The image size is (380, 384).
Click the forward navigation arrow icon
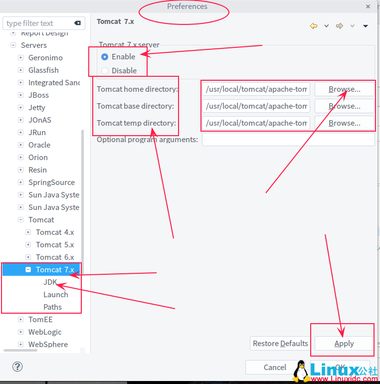click(x=340, y=26)
